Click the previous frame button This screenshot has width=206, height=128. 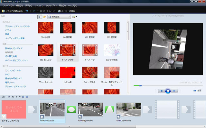[162, 91]
